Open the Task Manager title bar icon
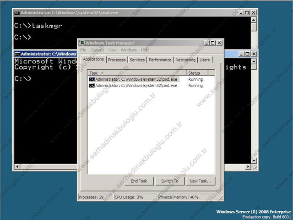The width and height of the screenshot is (293, 220). point(82,43)
